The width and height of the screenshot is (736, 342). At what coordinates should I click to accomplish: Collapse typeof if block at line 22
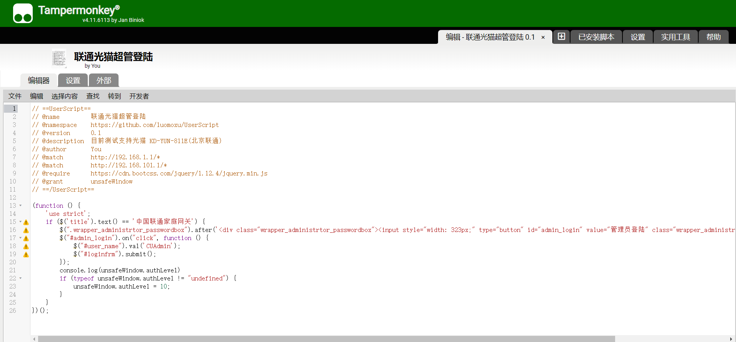[20, 278]
